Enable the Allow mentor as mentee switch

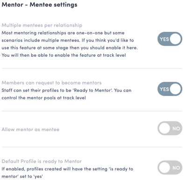click(170, 128)
